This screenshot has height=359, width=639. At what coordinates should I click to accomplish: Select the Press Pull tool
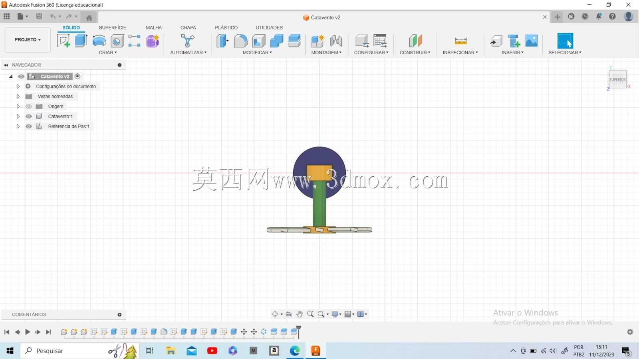(x=222, y=41)
